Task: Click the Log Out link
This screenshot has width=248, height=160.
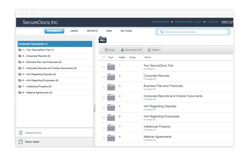Action: click(214, 22)
